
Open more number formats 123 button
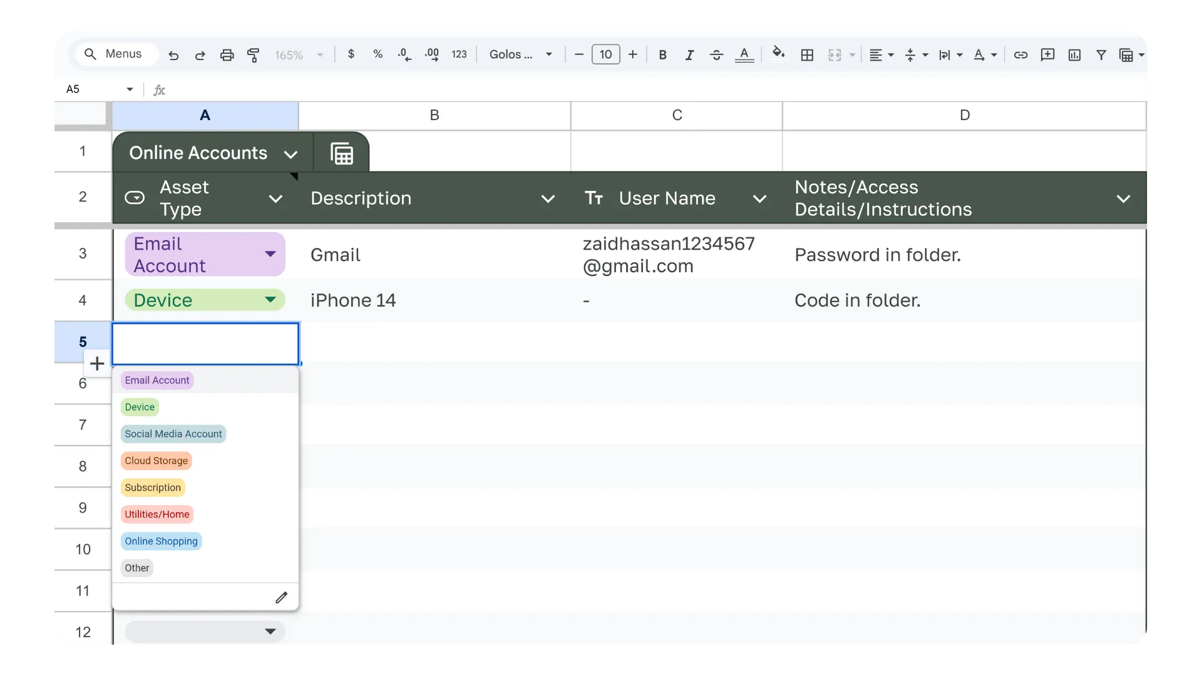click(x=459, y=54)
